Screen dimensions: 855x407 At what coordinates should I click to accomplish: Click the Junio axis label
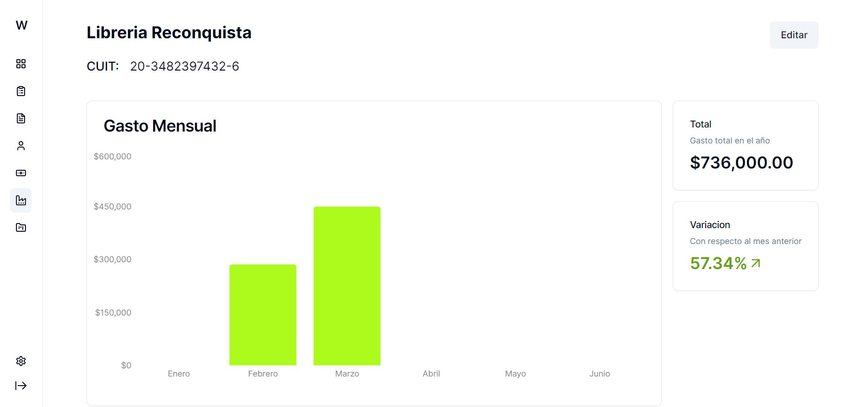pos(599,374)
